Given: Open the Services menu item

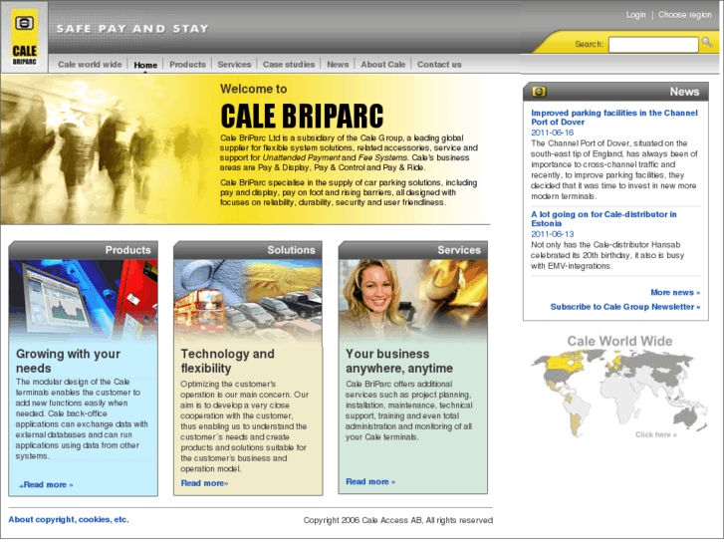Looking at the screenshot, I should [x=234, y=64].
